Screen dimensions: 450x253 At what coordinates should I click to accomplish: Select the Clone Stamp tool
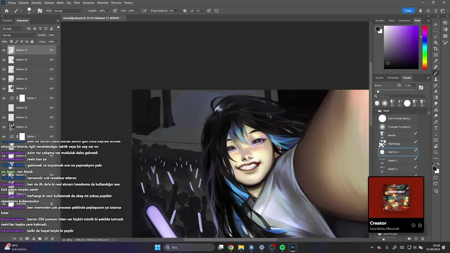tap(436, 79)
